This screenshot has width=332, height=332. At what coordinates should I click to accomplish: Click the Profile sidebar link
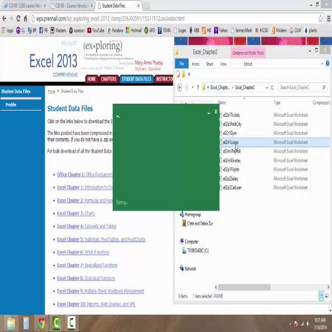click(11, 105)
